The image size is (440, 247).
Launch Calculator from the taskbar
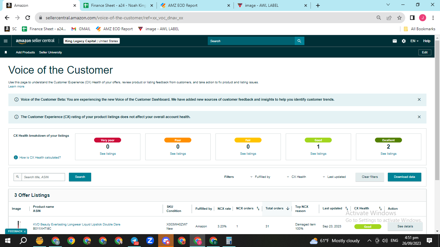tap(229, 241)
